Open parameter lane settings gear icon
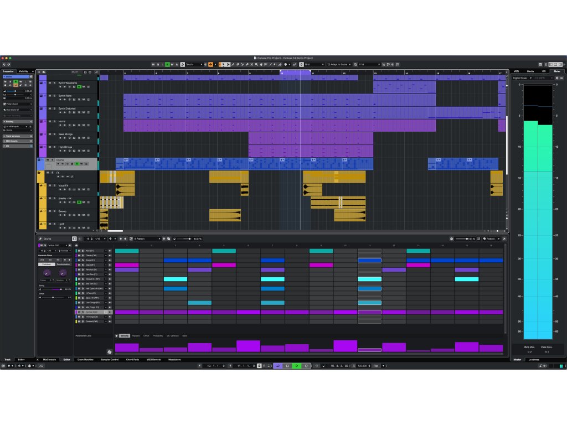 point(110,351)
